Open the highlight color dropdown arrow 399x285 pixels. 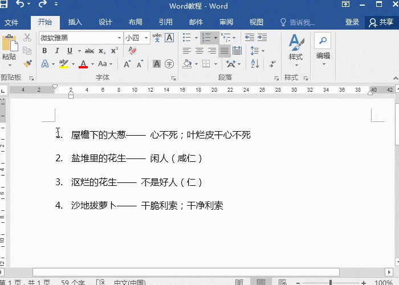pos(73,64)
